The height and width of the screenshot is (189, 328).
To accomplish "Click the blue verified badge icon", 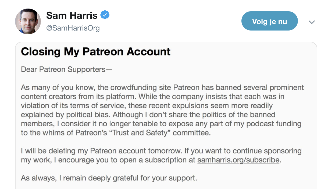I will 105,15.
